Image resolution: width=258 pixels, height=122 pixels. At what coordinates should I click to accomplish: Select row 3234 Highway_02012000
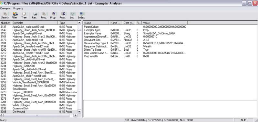click(x=39, y=66)
